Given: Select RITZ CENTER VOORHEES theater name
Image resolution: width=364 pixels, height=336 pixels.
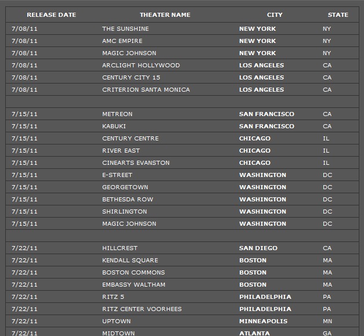Looking at the screenshot, I should 142,309.
